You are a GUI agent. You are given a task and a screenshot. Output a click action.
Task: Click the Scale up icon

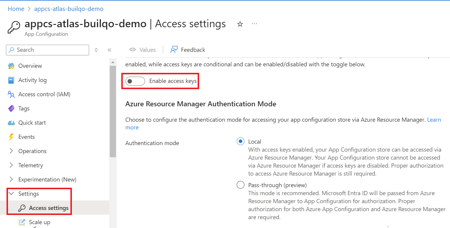click(22, 222)
